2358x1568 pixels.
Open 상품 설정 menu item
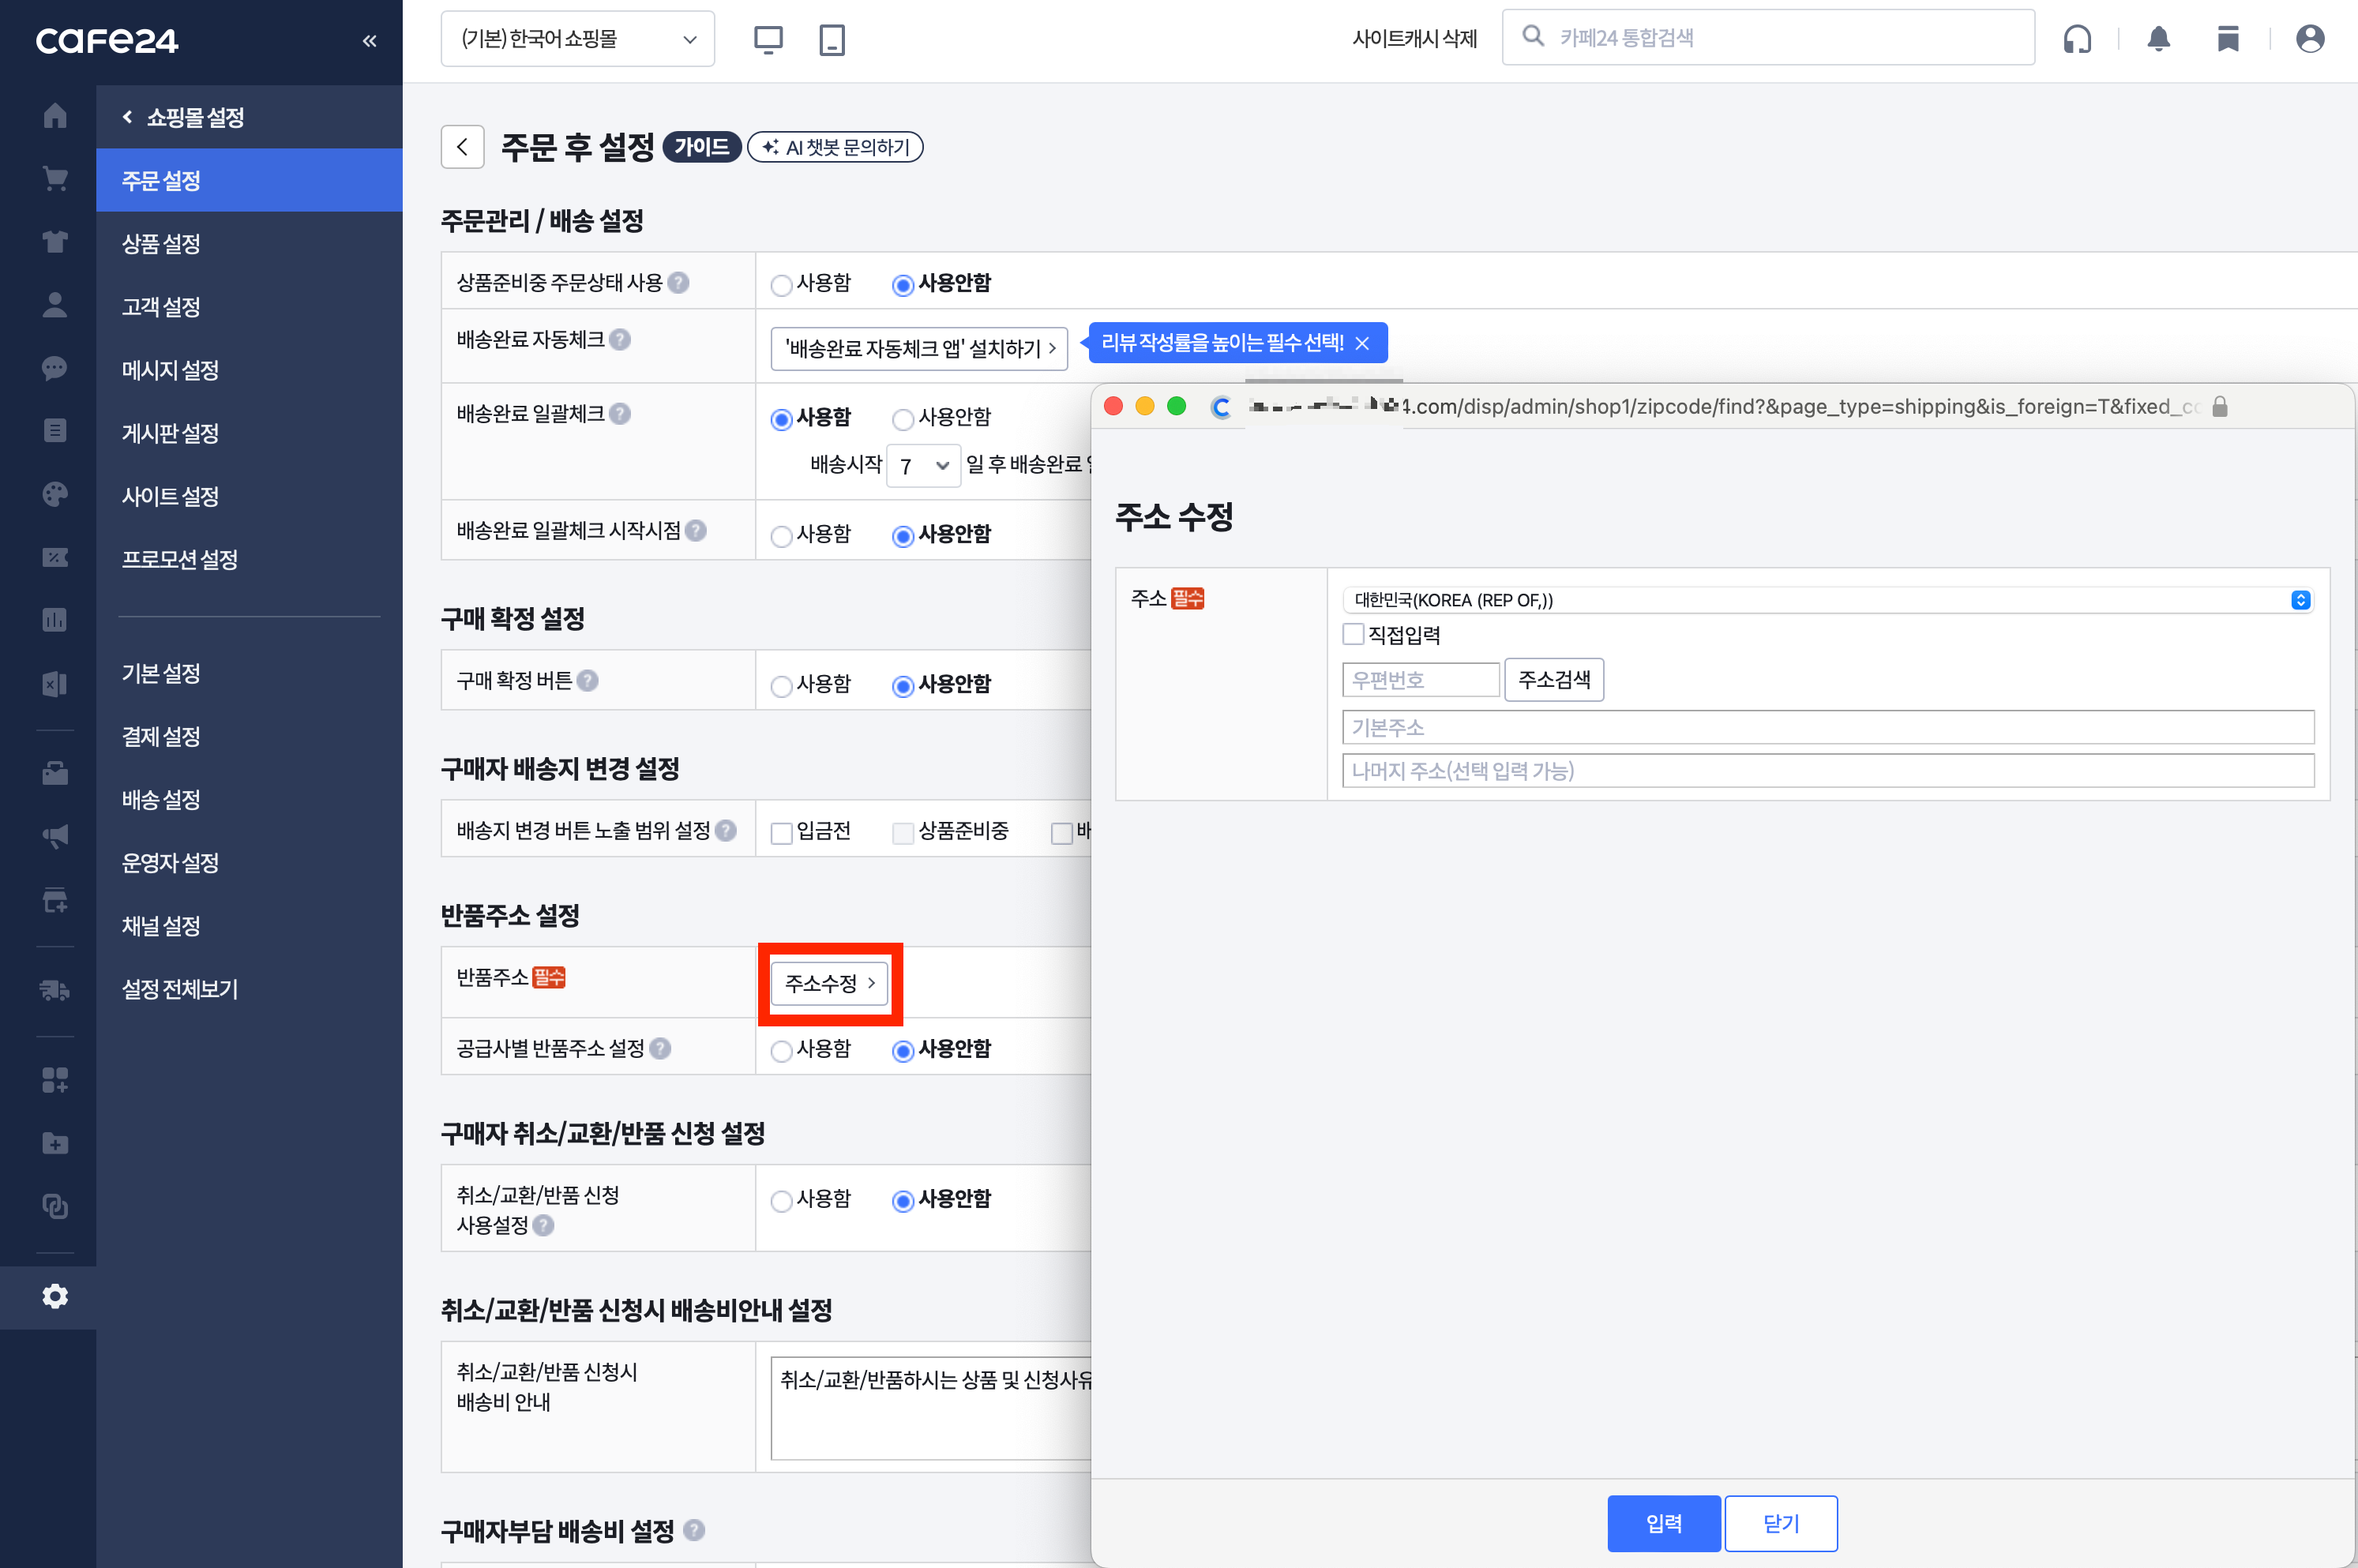pyautogui.click(x=161, y=243)
